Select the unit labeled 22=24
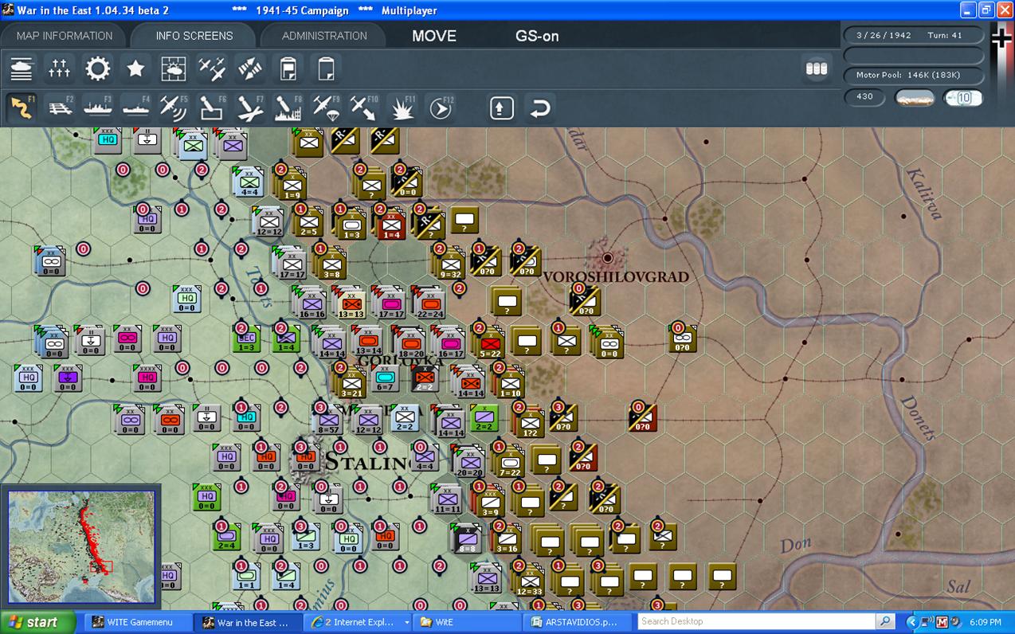The height and width of the screenshot is (634, 1015). [x=429, y=303]
